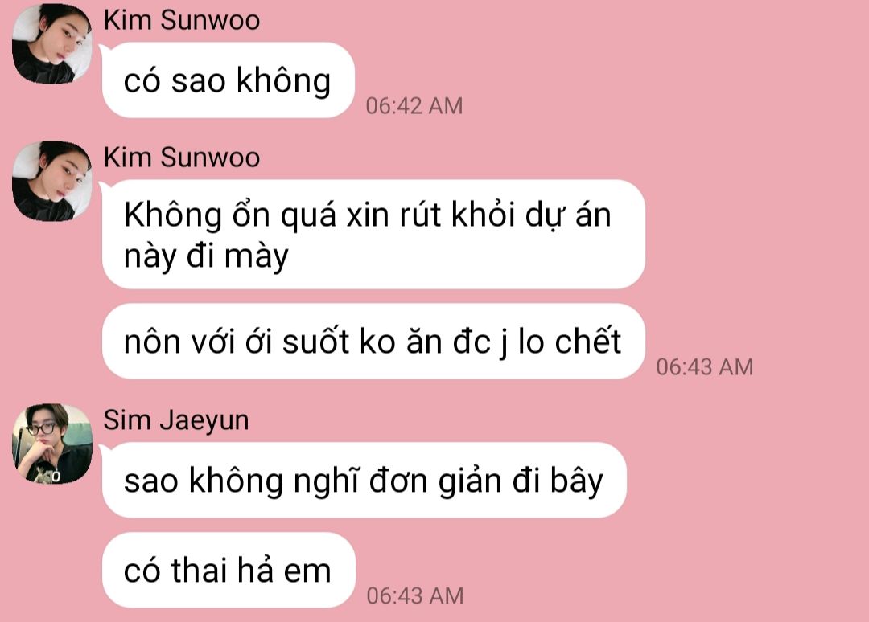The width and height of the screenshot is (869, 622).
Task: Open Sim Jaeyun's profile picture
Action: click(x=52, y=444)
